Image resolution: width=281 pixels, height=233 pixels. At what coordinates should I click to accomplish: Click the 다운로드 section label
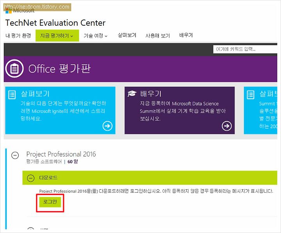[x=48, y=178]
